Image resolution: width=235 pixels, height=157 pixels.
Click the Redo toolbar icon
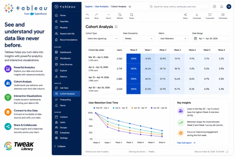coord(96,15)
